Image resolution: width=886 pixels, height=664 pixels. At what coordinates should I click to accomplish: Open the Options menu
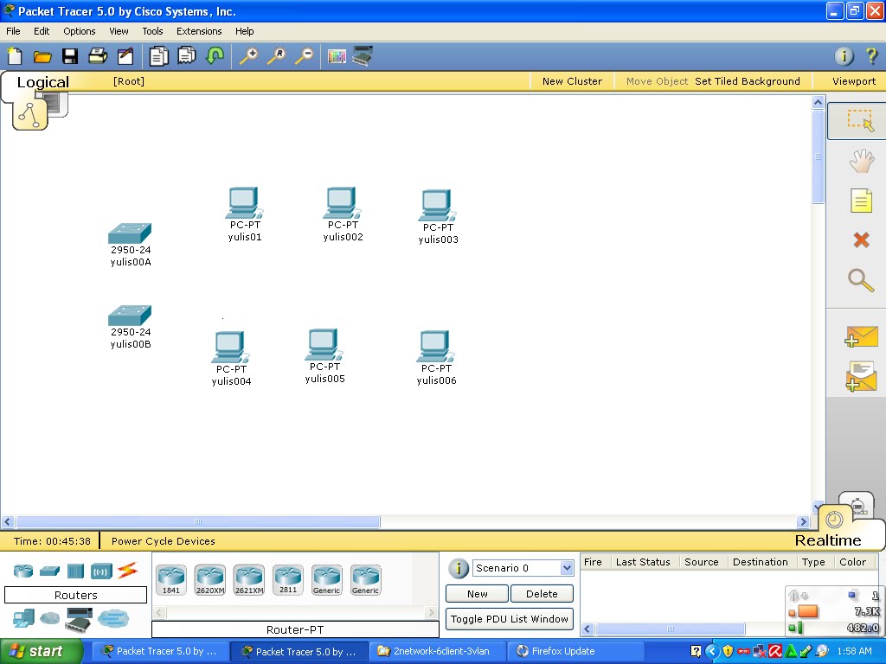[79, 31]
